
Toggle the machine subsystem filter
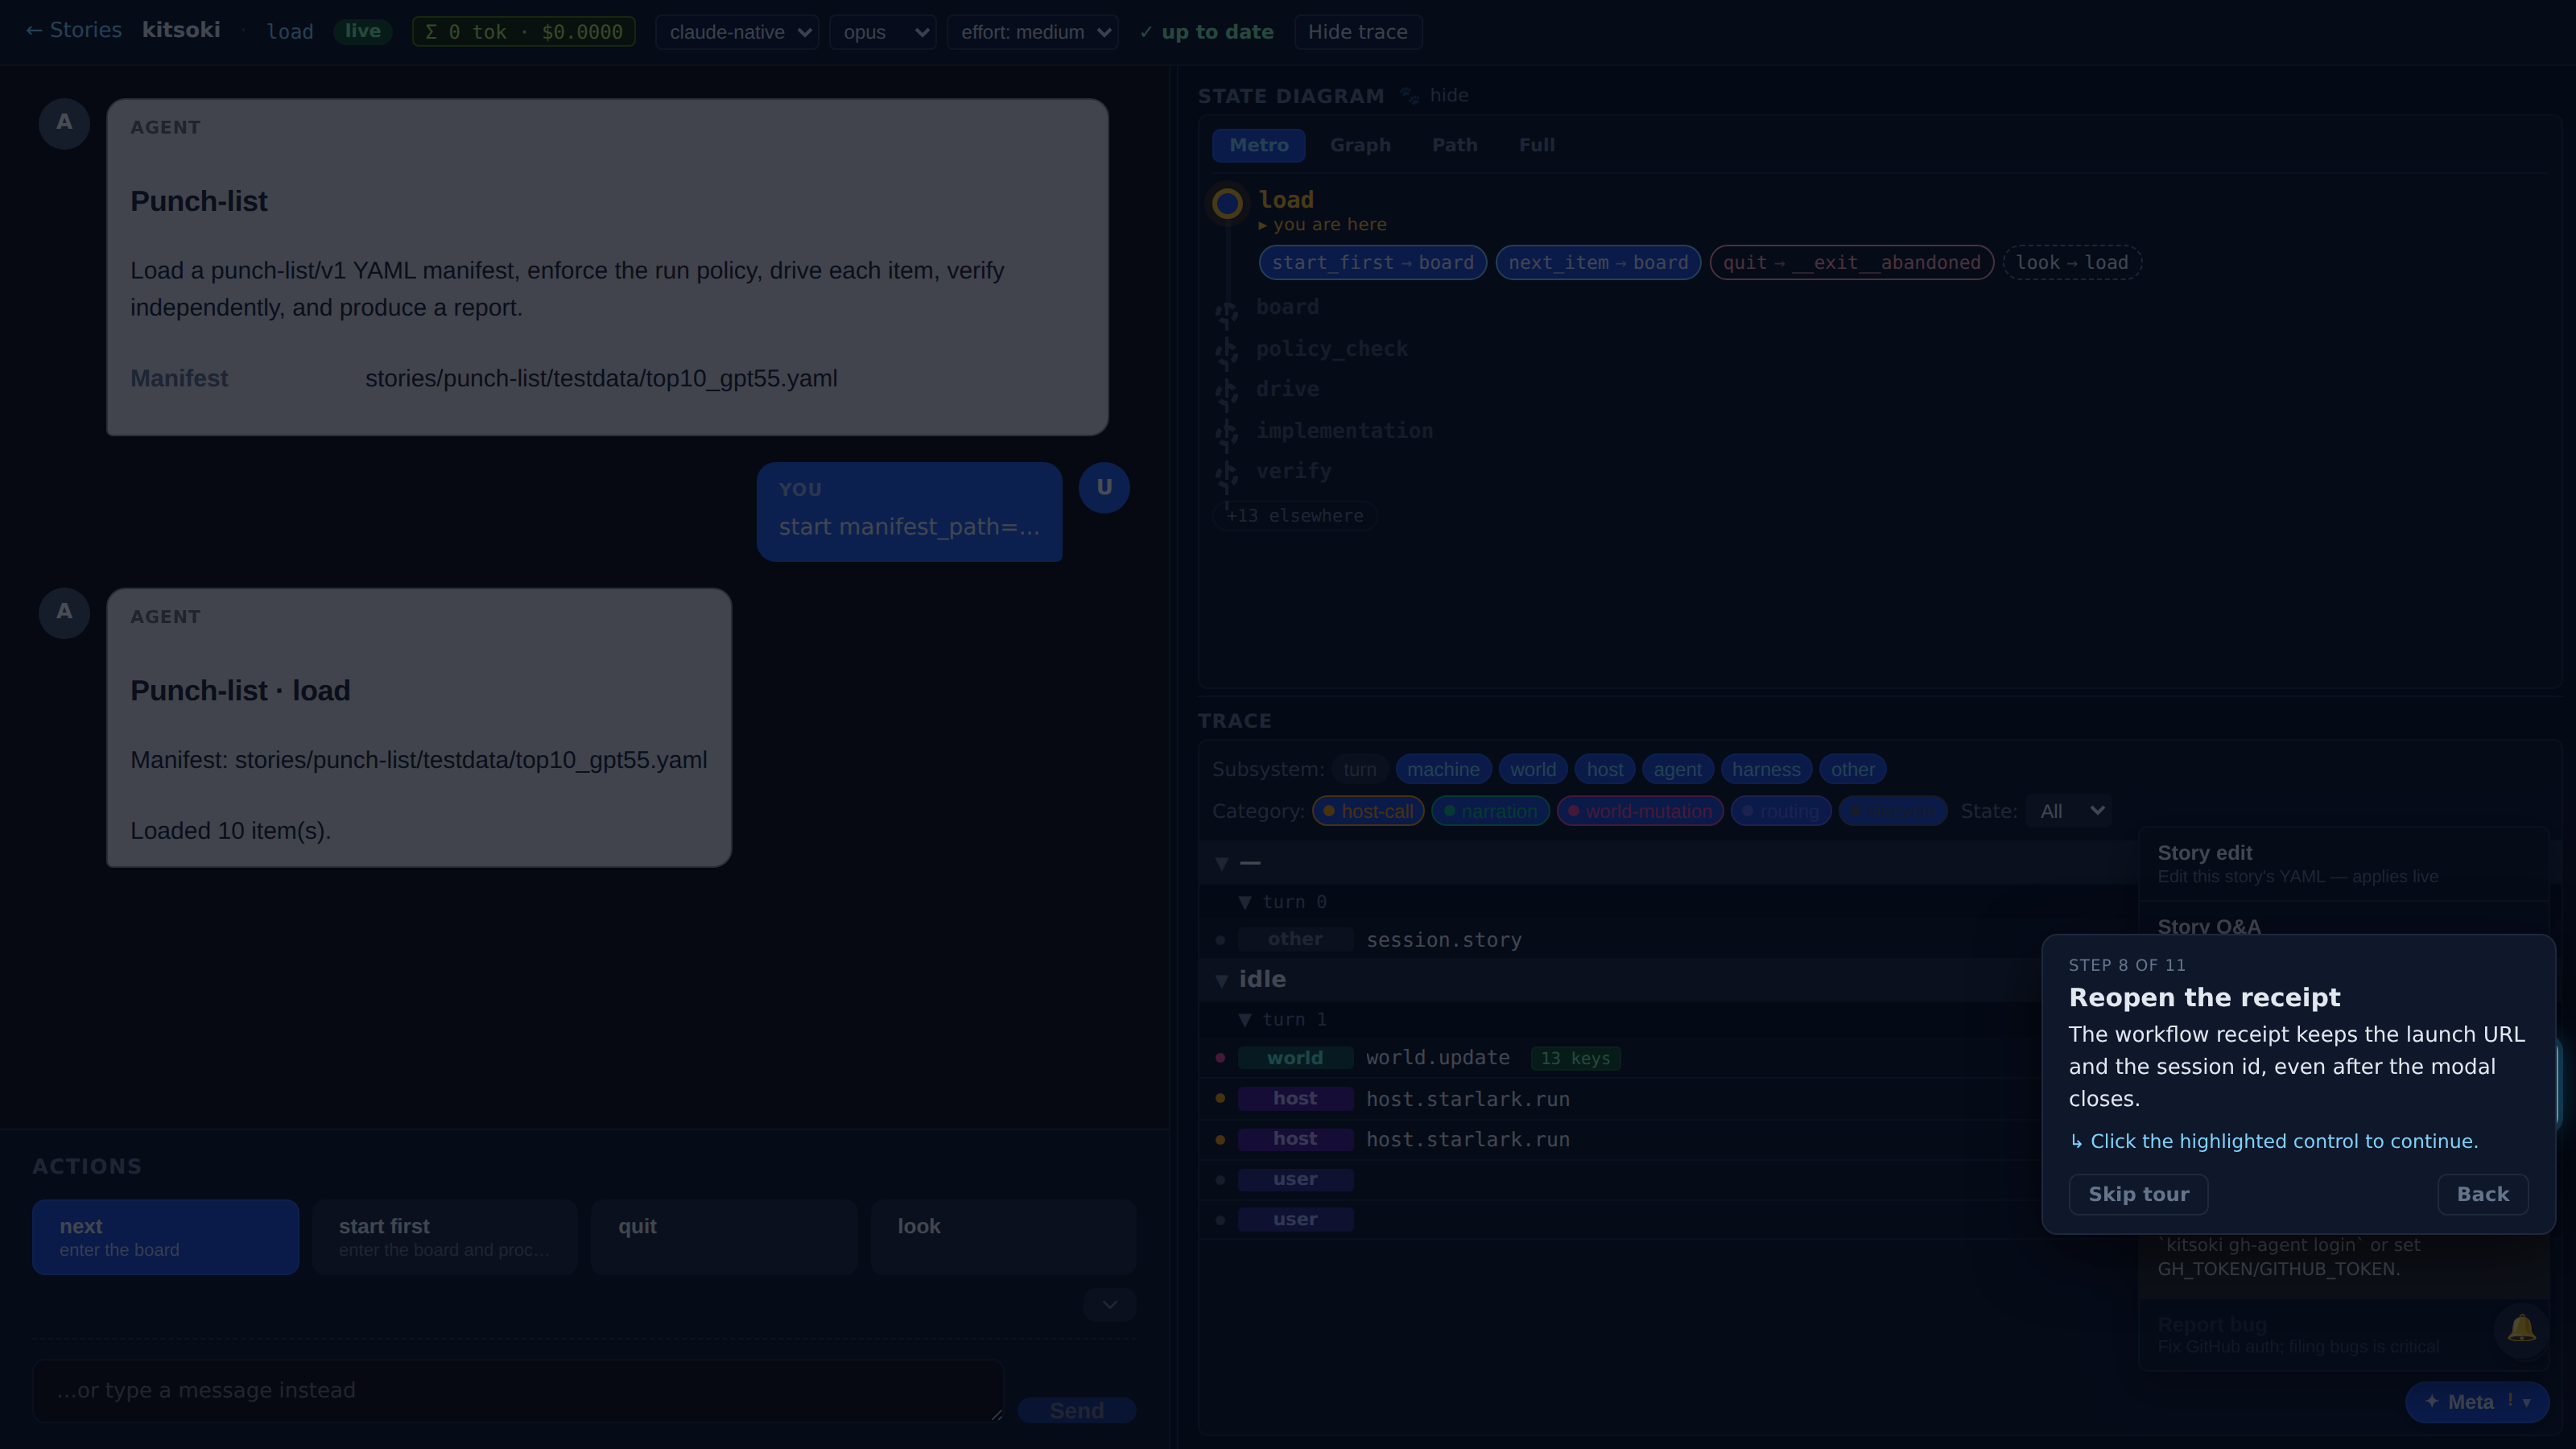1443,769
